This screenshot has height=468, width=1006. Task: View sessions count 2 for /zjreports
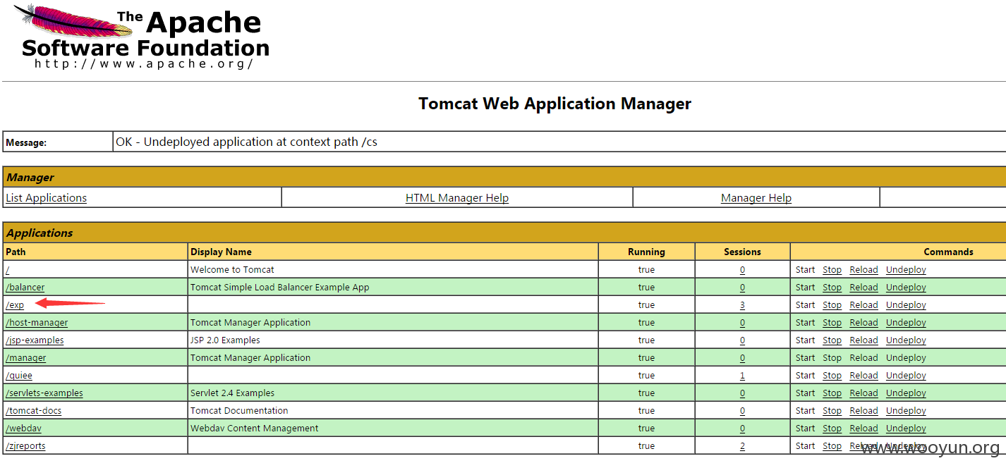point(742,446)
